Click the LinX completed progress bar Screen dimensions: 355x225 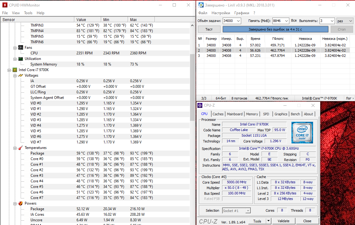click(275, 29)
